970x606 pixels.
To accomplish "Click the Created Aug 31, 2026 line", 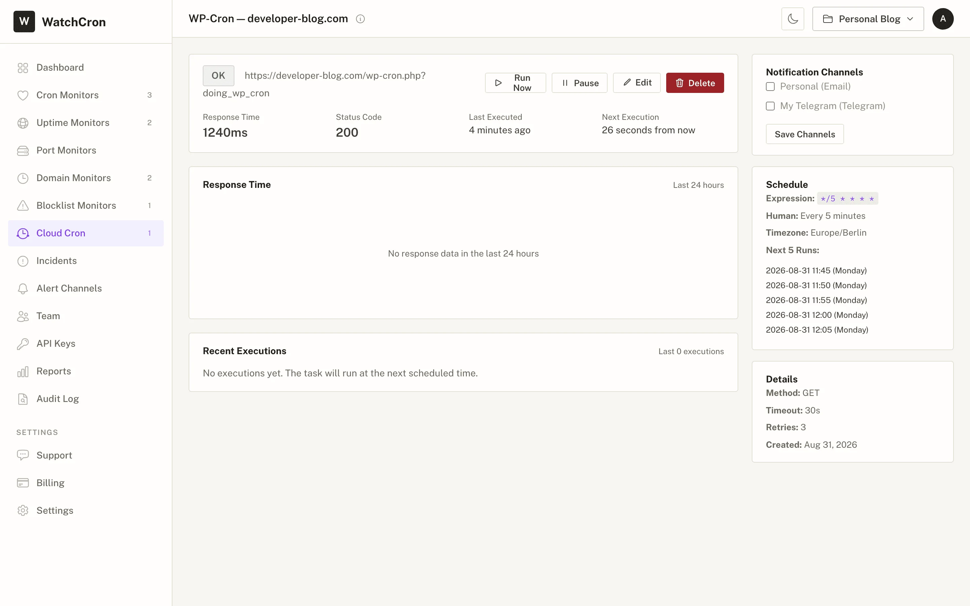I will coord(811,445).
